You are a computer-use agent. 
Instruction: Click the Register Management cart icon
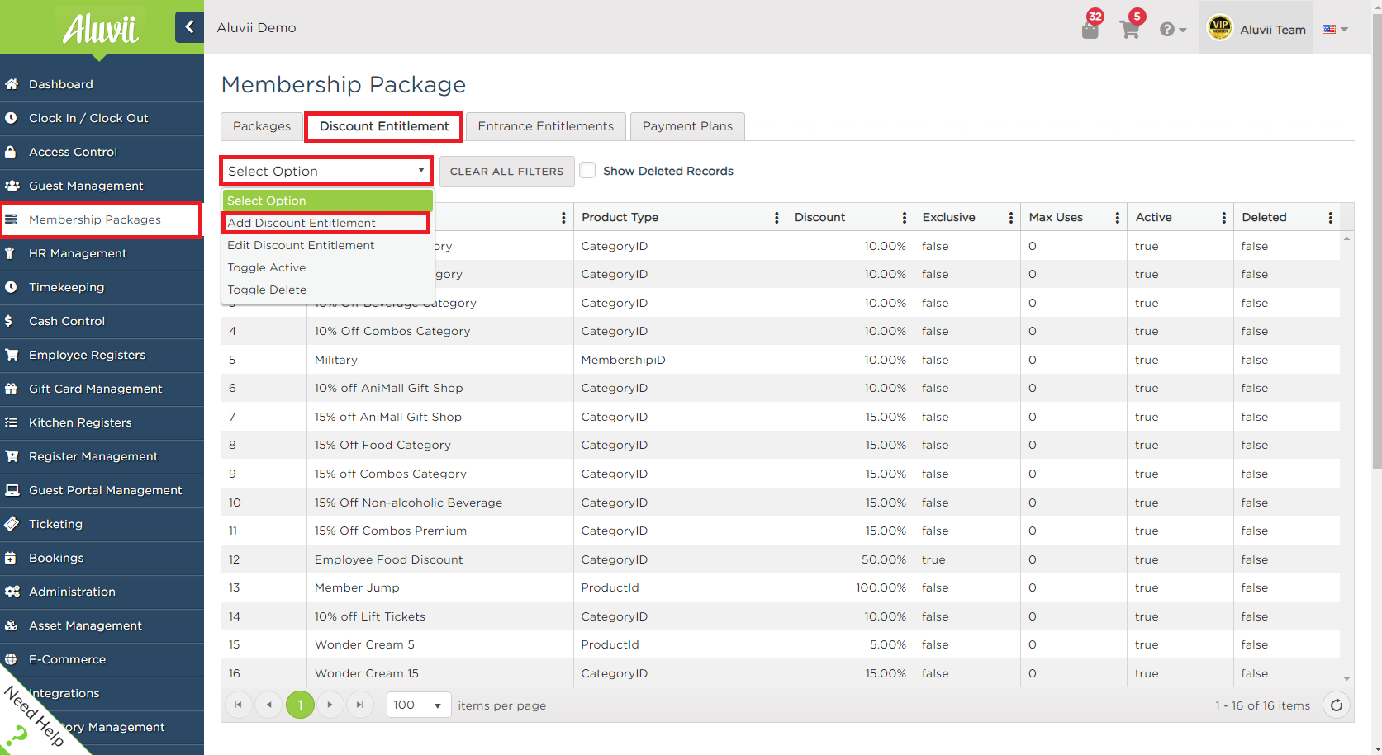[12, 456]
